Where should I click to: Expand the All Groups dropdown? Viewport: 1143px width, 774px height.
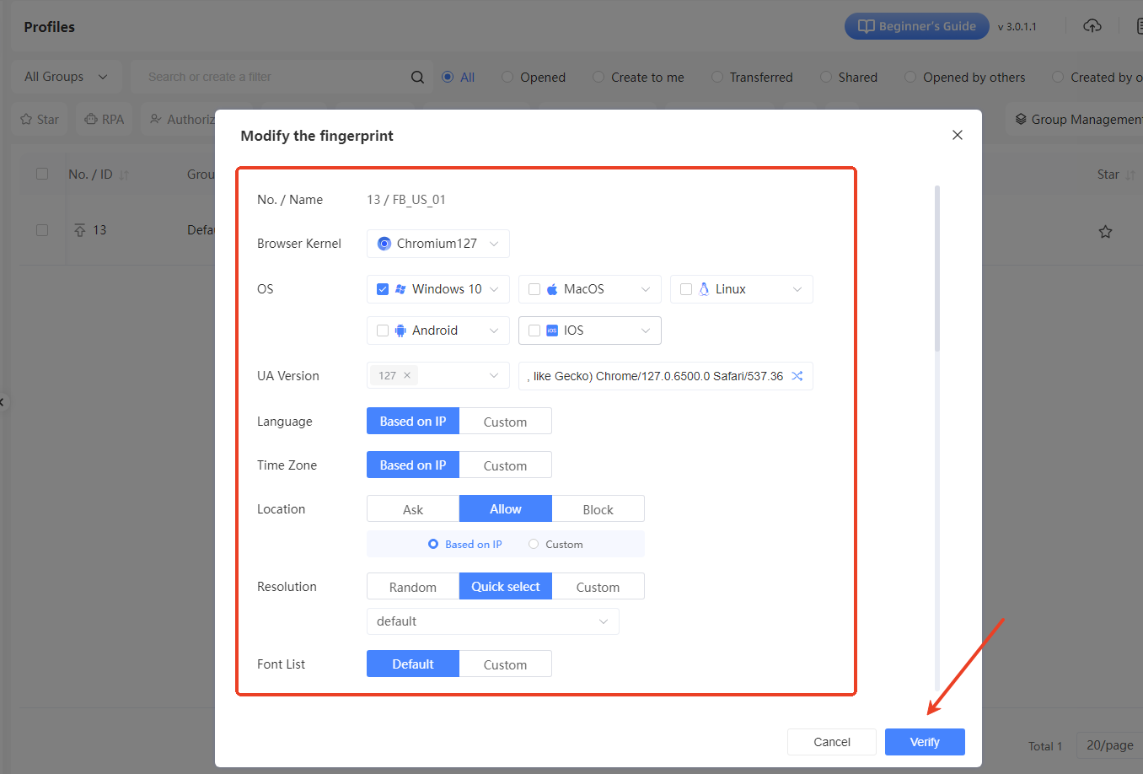(x=66, y=77)
